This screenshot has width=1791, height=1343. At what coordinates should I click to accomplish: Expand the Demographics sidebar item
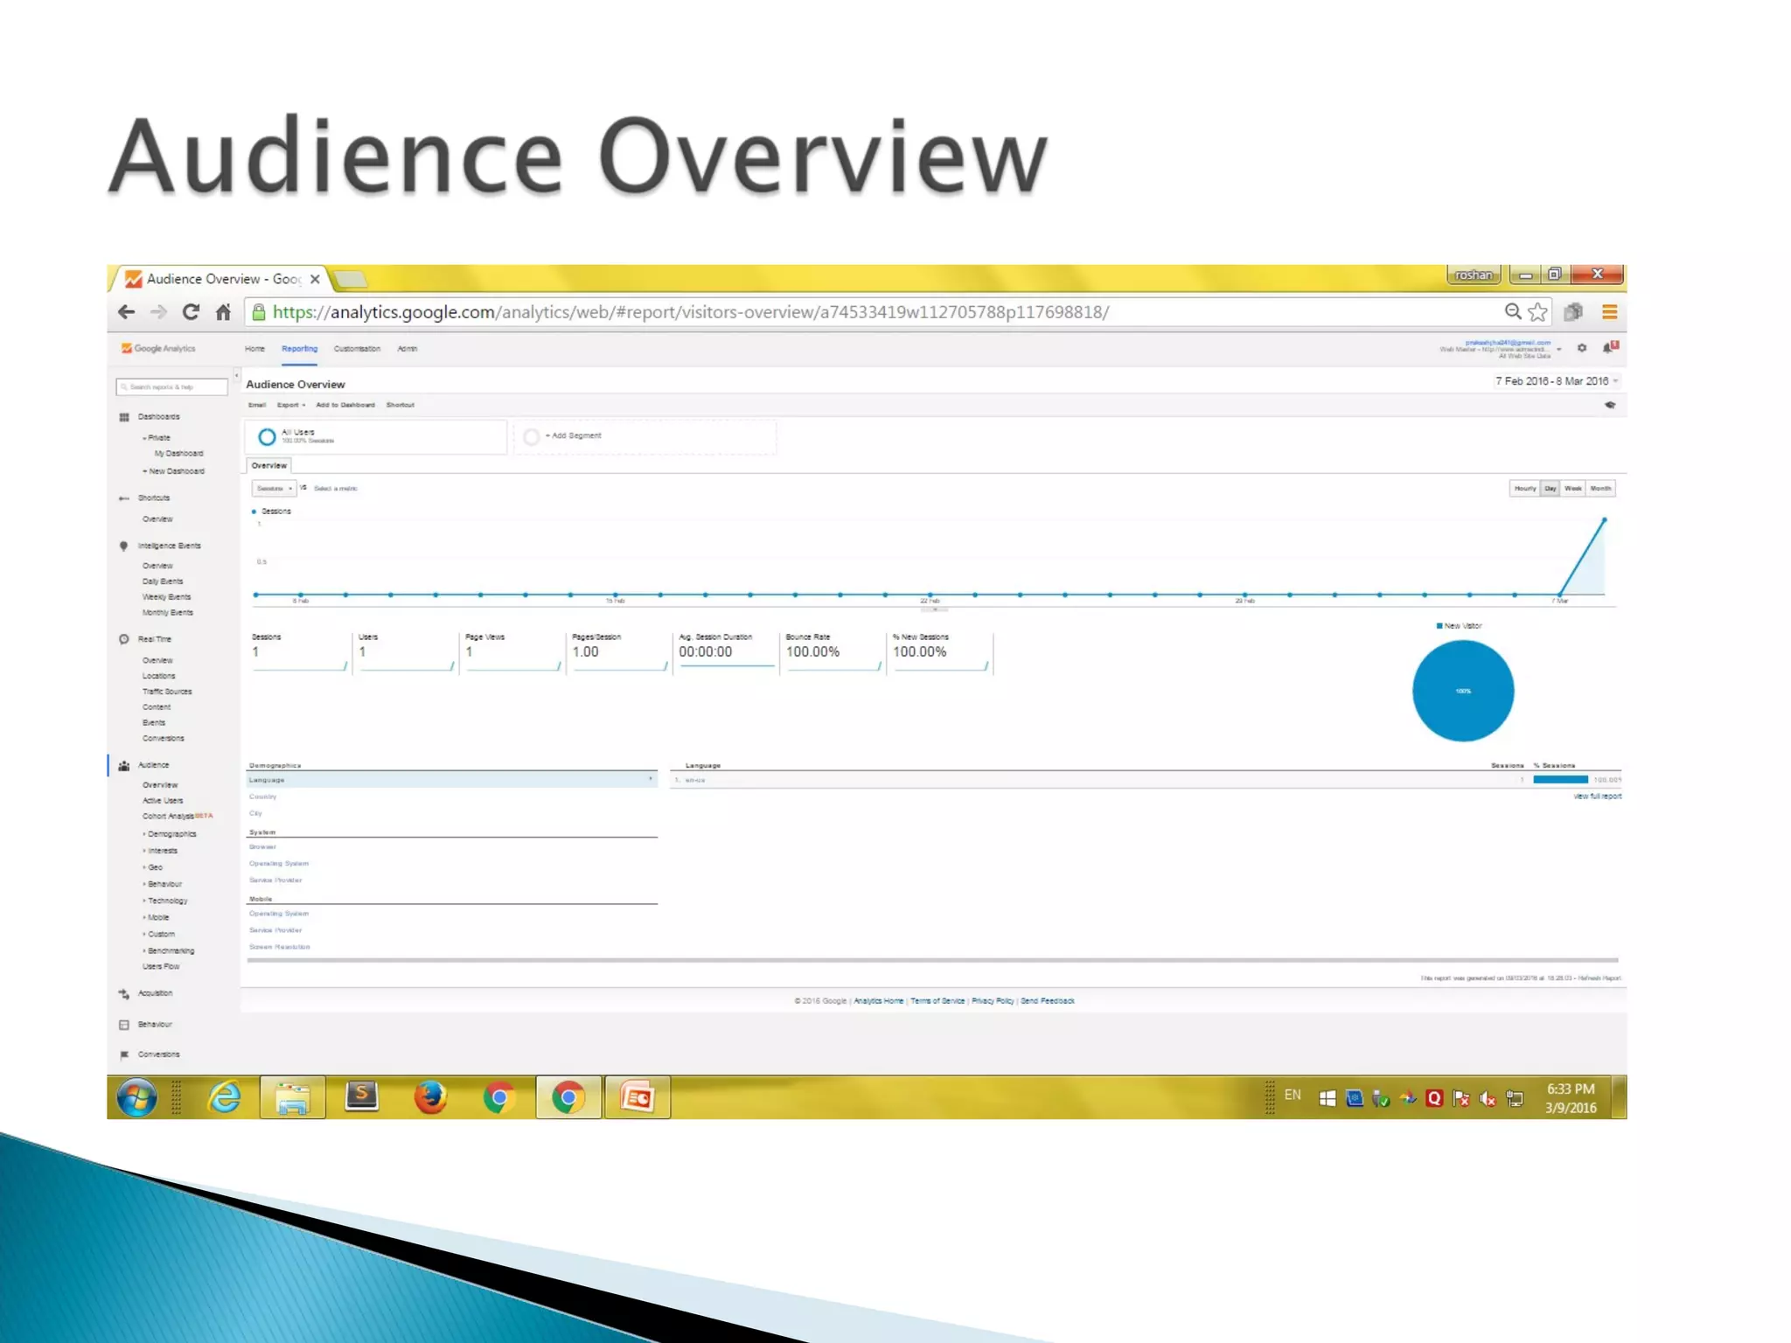171,834
